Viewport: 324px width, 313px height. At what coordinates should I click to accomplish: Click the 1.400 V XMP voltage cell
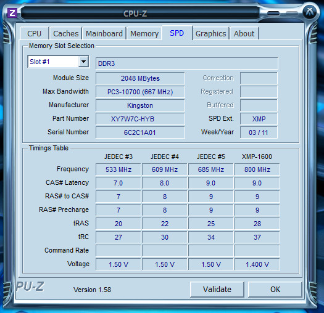[257, 264]
